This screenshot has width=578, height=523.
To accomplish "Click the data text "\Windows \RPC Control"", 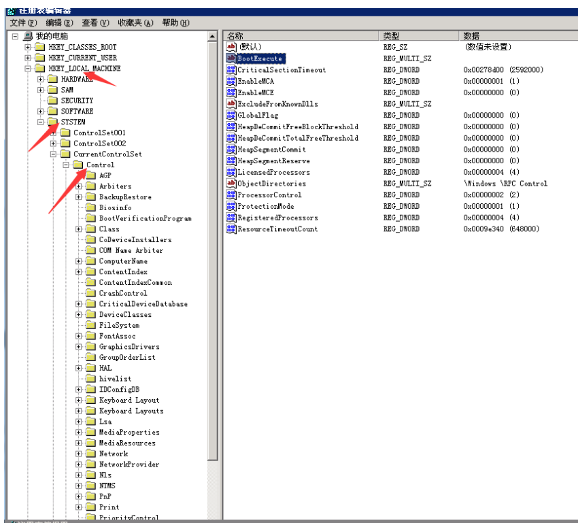I will (505, 184).
